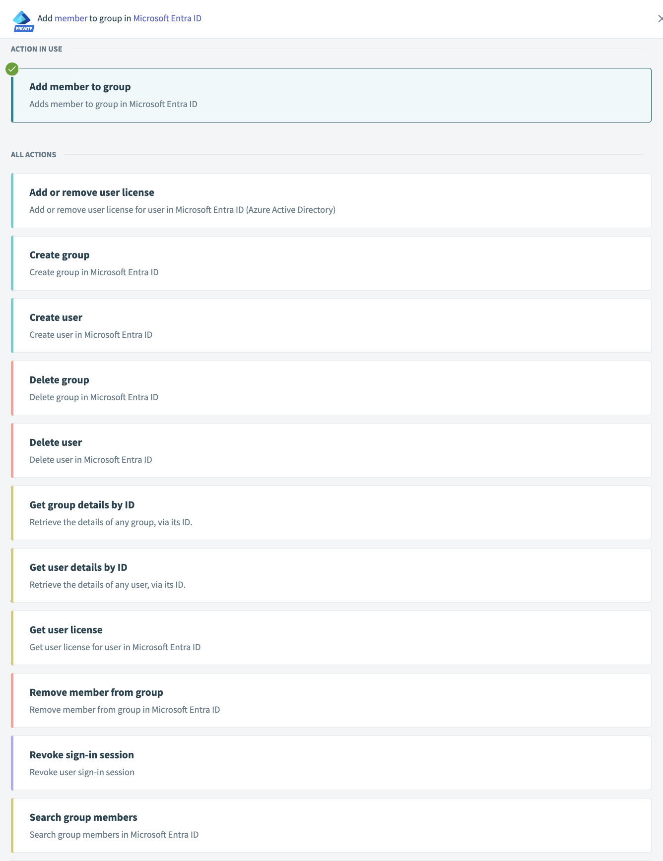The image size is (663, 861).
Task: Select the 'Create group' action
Action: click(331, 263)
